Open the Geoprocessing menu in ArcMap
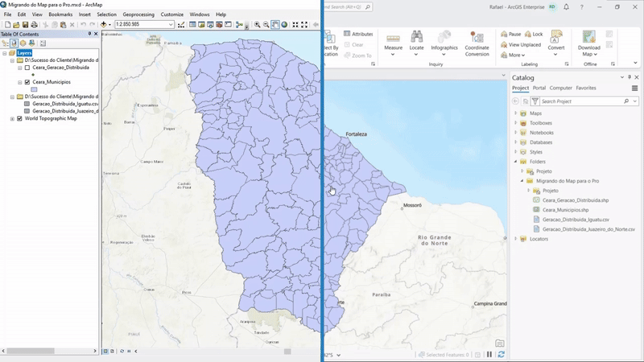Viewport: 644px width, 362px height. [x=138, y=14]
